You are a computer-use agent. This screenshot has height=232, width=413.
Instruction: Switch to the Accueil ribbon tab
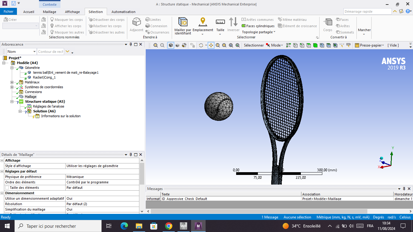click(29, 12)
